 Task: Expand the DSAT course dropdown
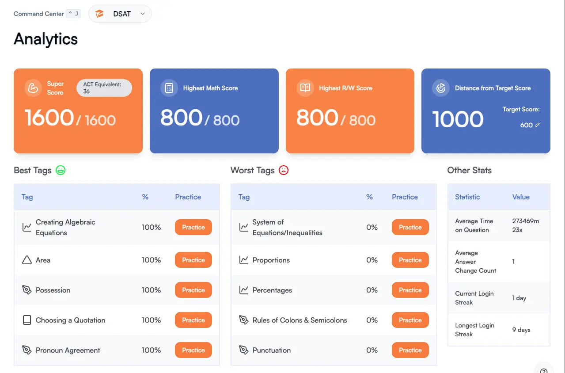tap(142, 14)
